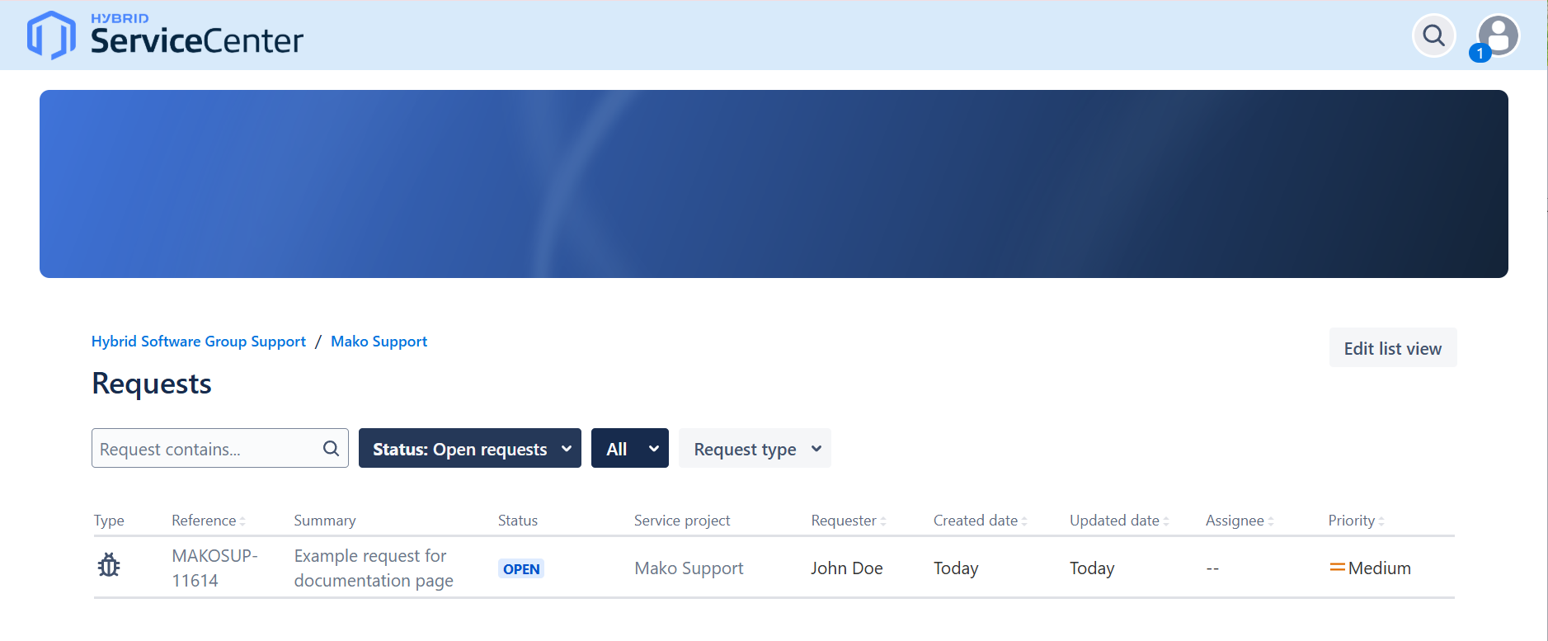Click the Edit list view button
The width and height of the screenshot is (1548, 641).
[1392, 348]
